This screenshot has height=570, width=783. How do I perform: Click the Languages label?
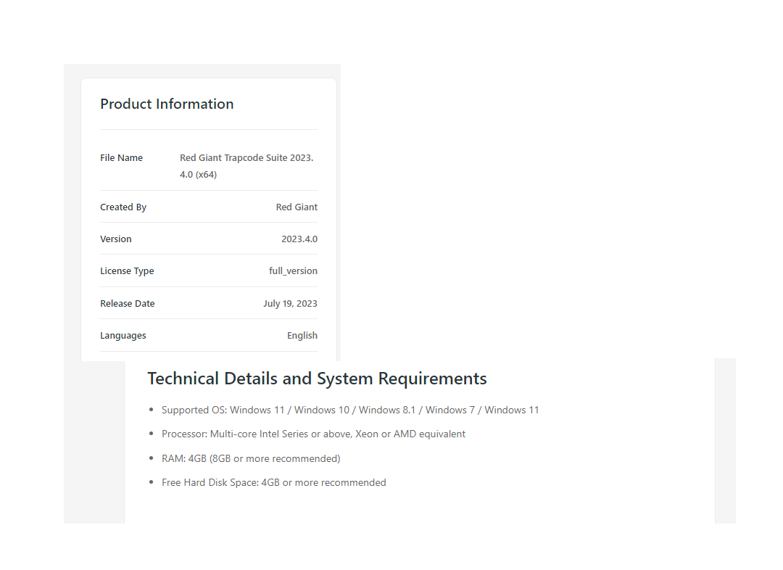123,336
